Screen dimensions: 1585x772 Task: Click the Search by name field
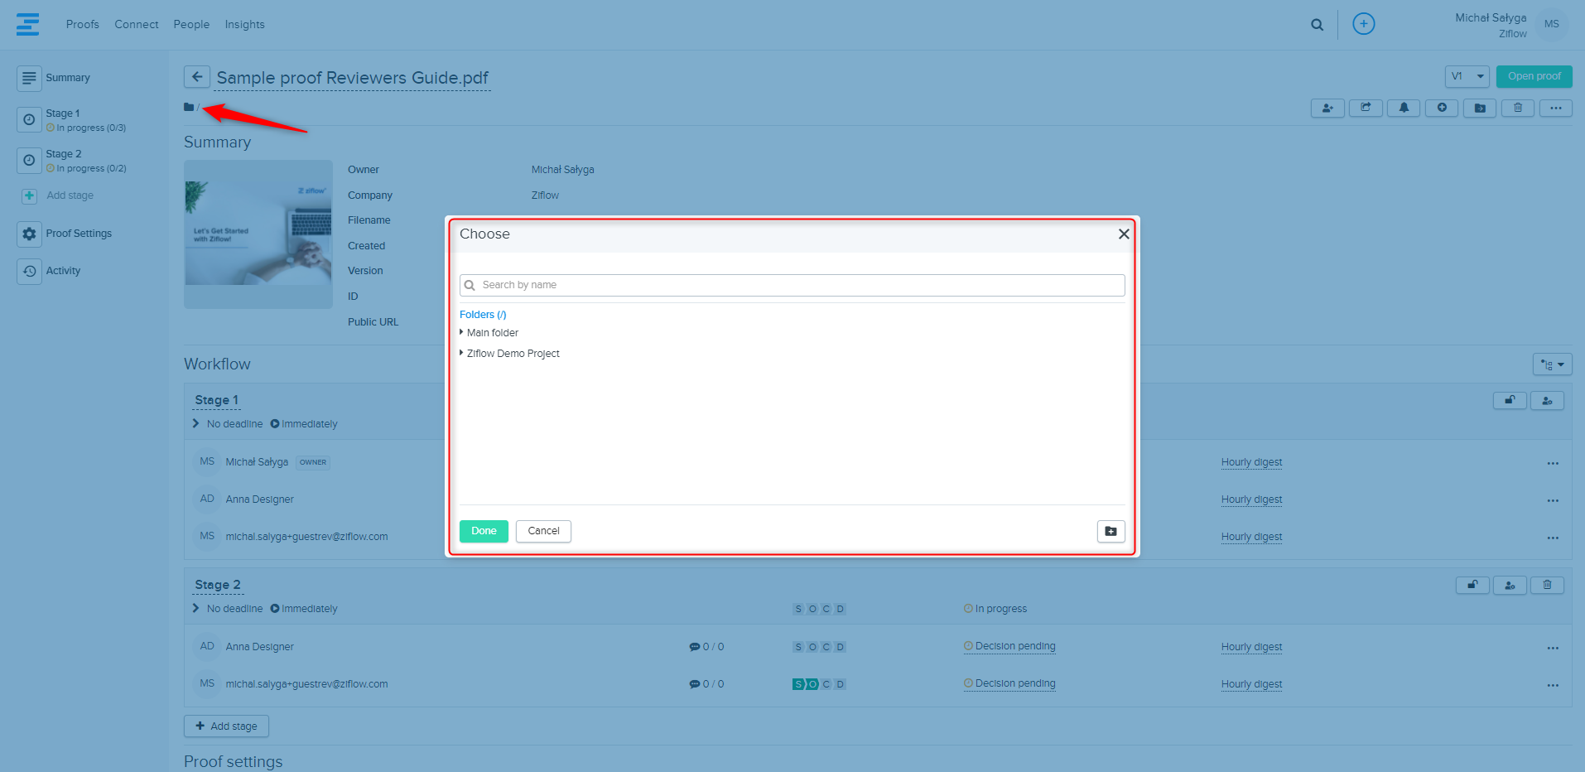coord(792,285)
